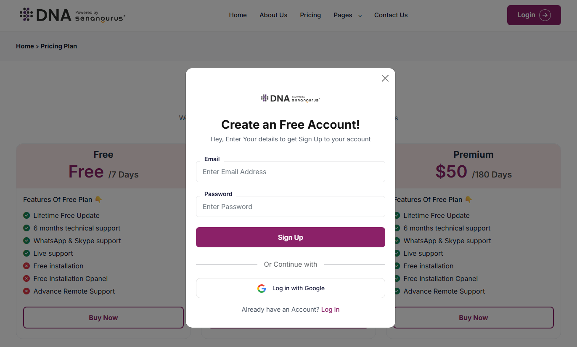Go to About Us page
577x347 pixels.
(273, 15)
